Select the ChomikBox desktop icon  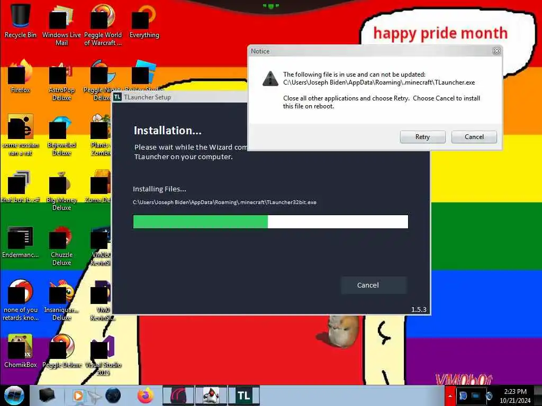(x=21, y=352)
